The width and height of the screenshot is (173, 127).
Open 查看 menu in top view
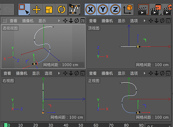(x=93, y=21)
